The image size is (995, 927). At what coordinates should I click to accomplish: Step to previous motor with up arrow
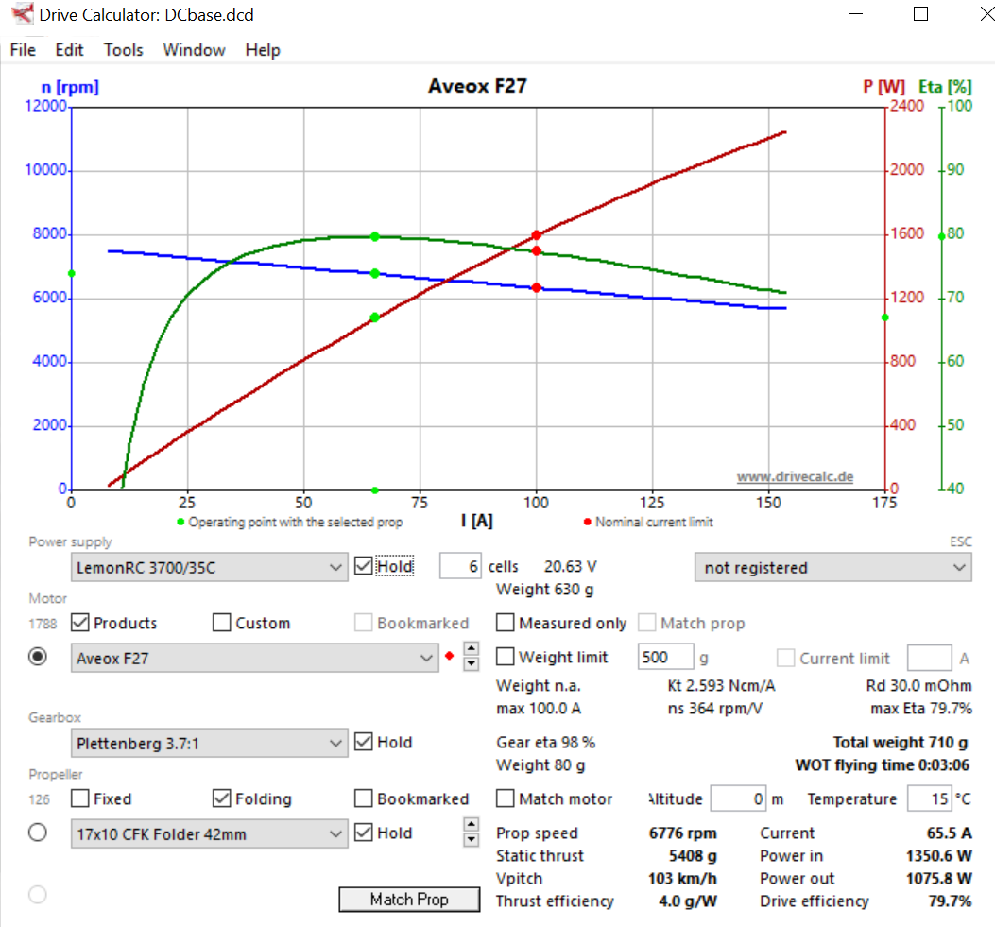pos(471,648)
